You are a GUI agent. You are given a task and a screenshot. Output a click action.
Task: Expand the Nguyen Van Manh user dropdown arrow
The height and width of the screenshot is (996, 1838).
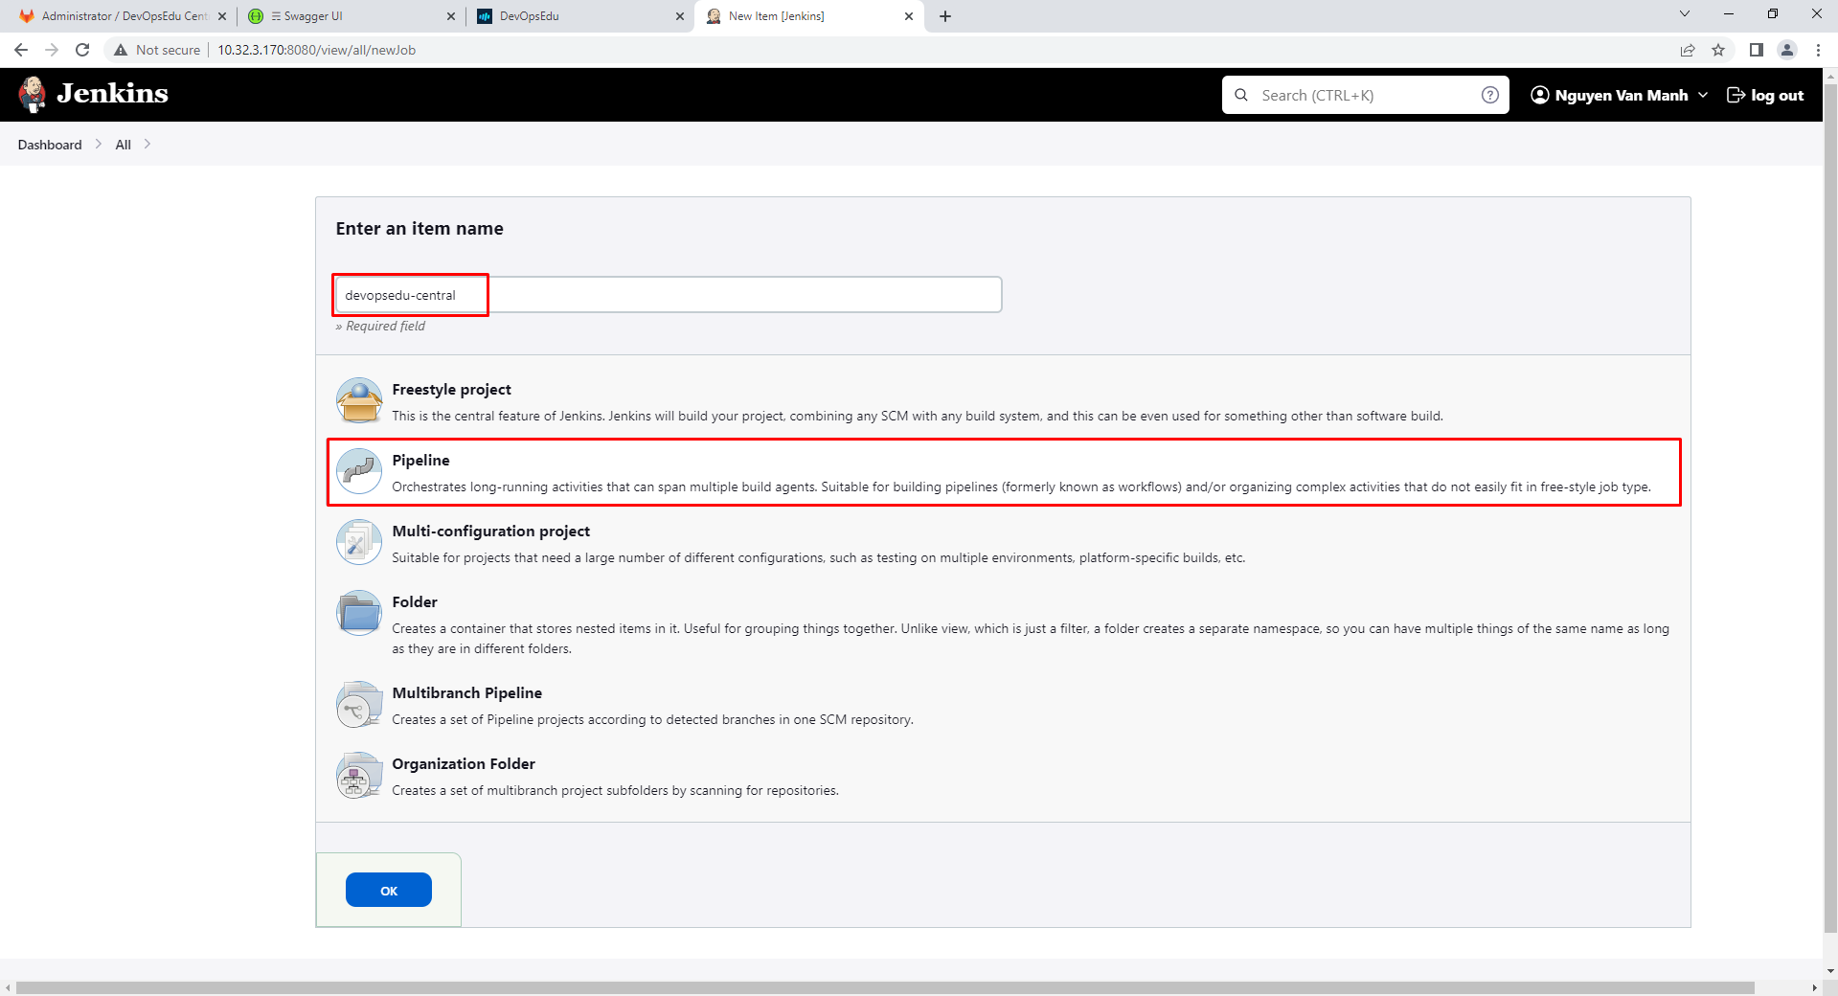click(x=1703, y=95)
